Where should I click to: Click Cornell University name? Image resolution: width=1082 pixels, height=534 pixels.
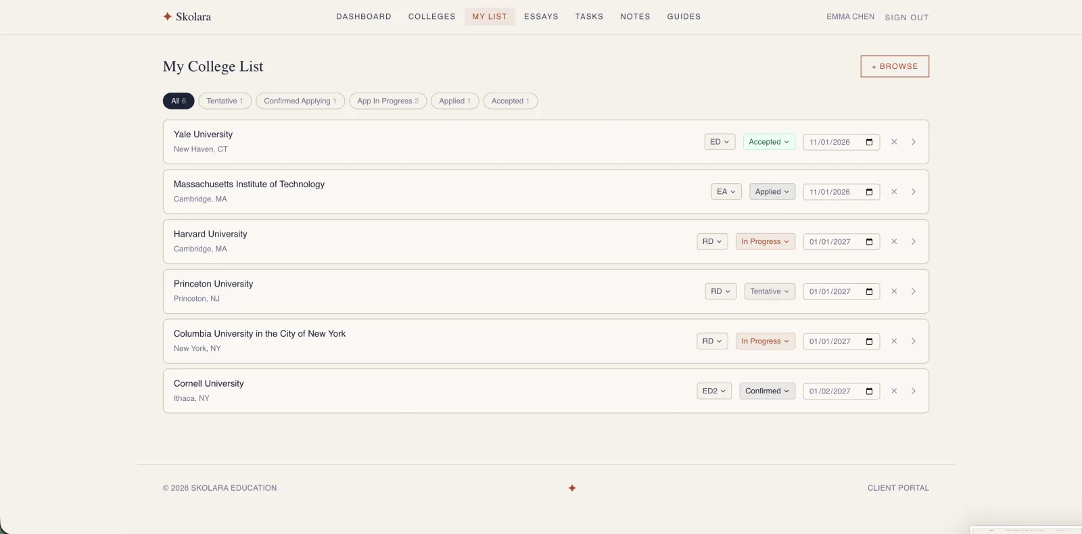(208, 383)
